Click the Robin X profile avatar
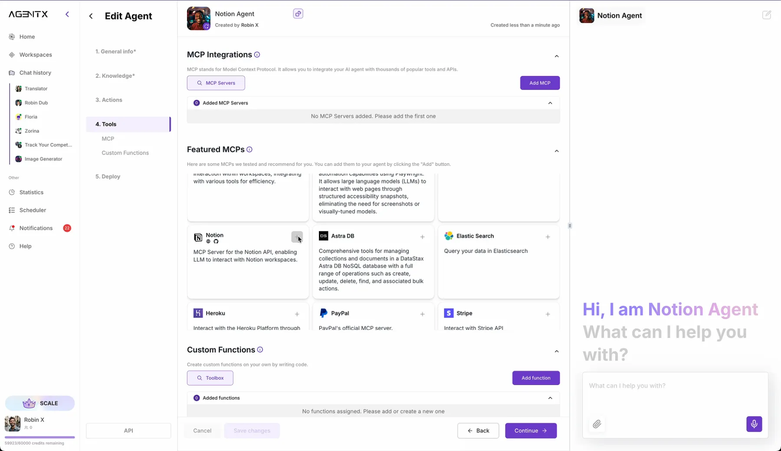 tap(12, 423)
